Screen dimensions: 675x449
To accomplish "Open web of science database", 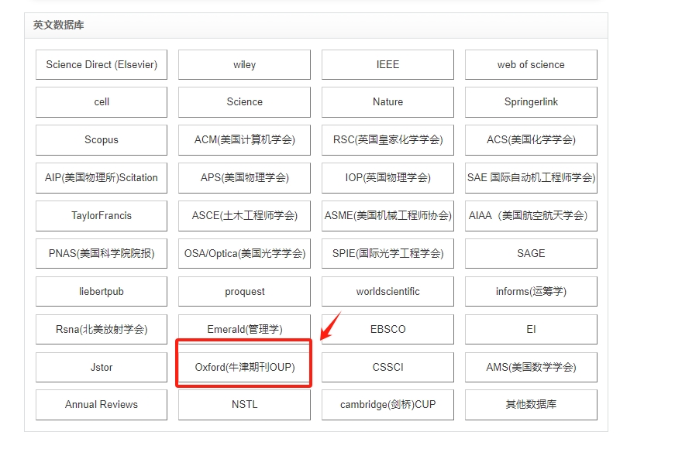I will coord(531,64).
